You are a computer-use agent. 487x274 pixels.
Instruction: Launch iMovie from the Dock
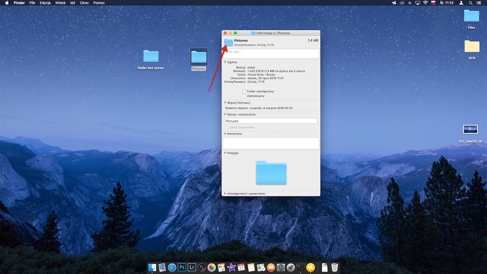tap(231, 267)
